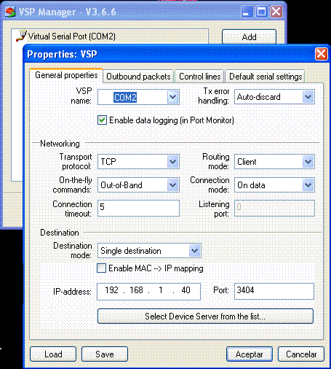Click the Load button
Image resolution: width=331 pixels, height=369 pixels.
(x=53, y=354)
